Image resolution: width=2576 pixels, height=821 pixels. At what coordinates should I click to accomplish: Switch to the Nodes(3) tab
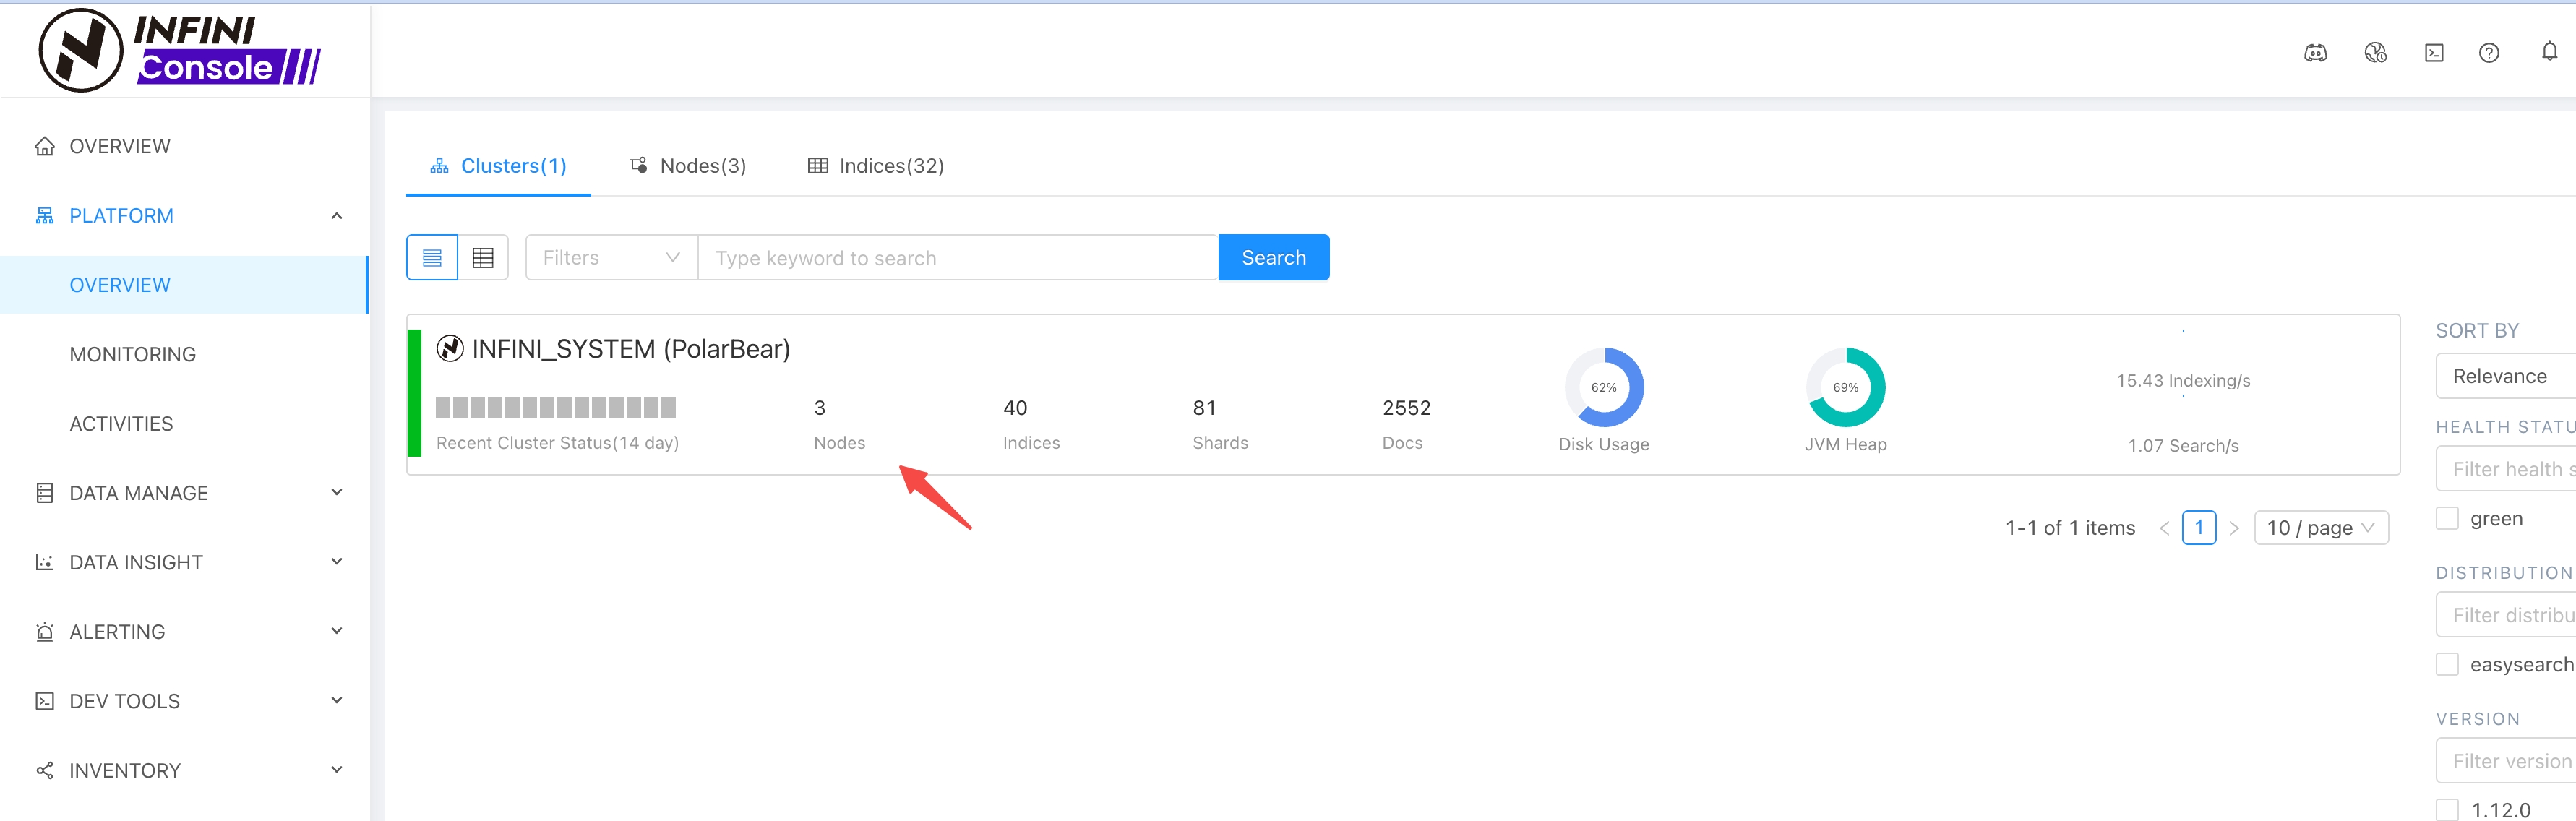[688, 166]
